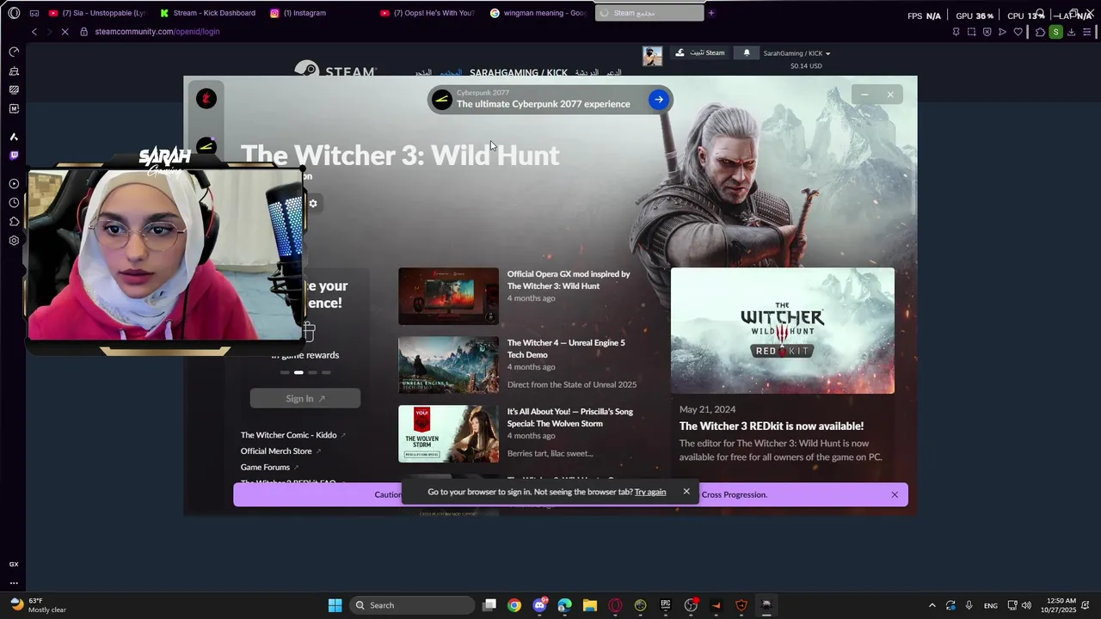Open the Witcher REDkit featured image
The width and height of the screenshot is (1101, 619).
pyautogui.click(x=783, y=331)
